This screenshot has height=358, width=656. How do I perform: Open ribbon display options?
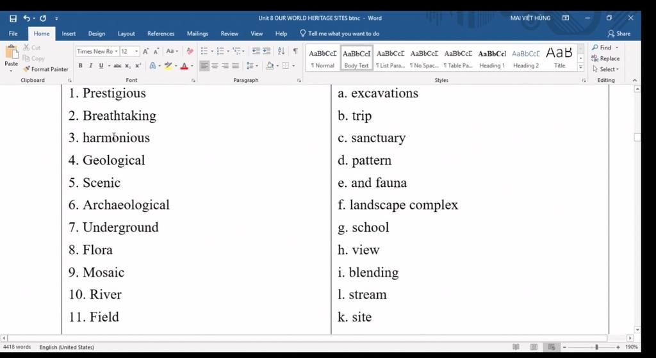(566, 18)
